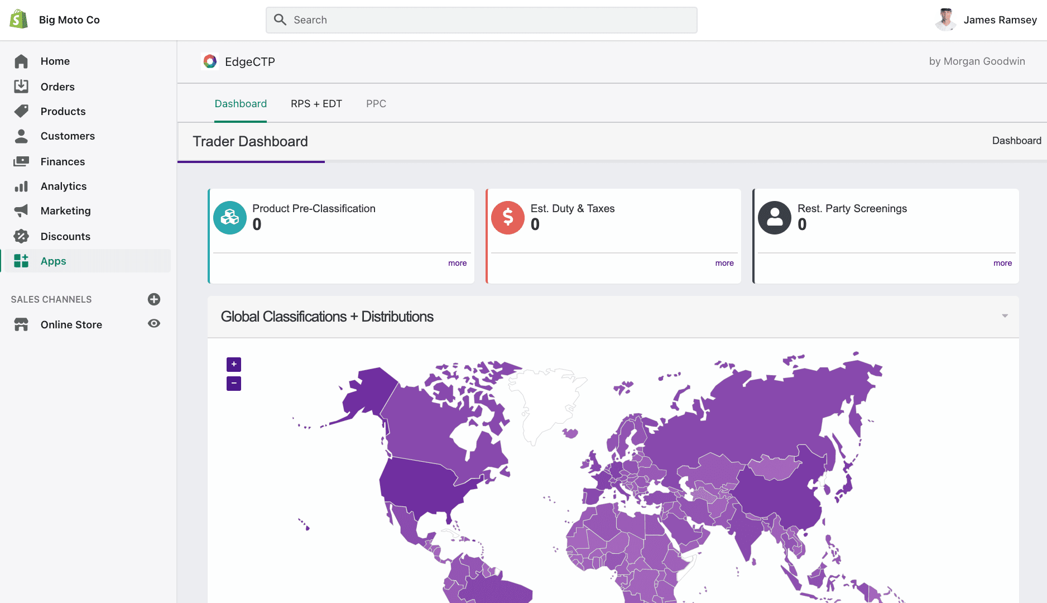Click more under Product Pre-Classification
Image resolution: width=1047 pixels, height=603 pixels.
tap(458, 263)
